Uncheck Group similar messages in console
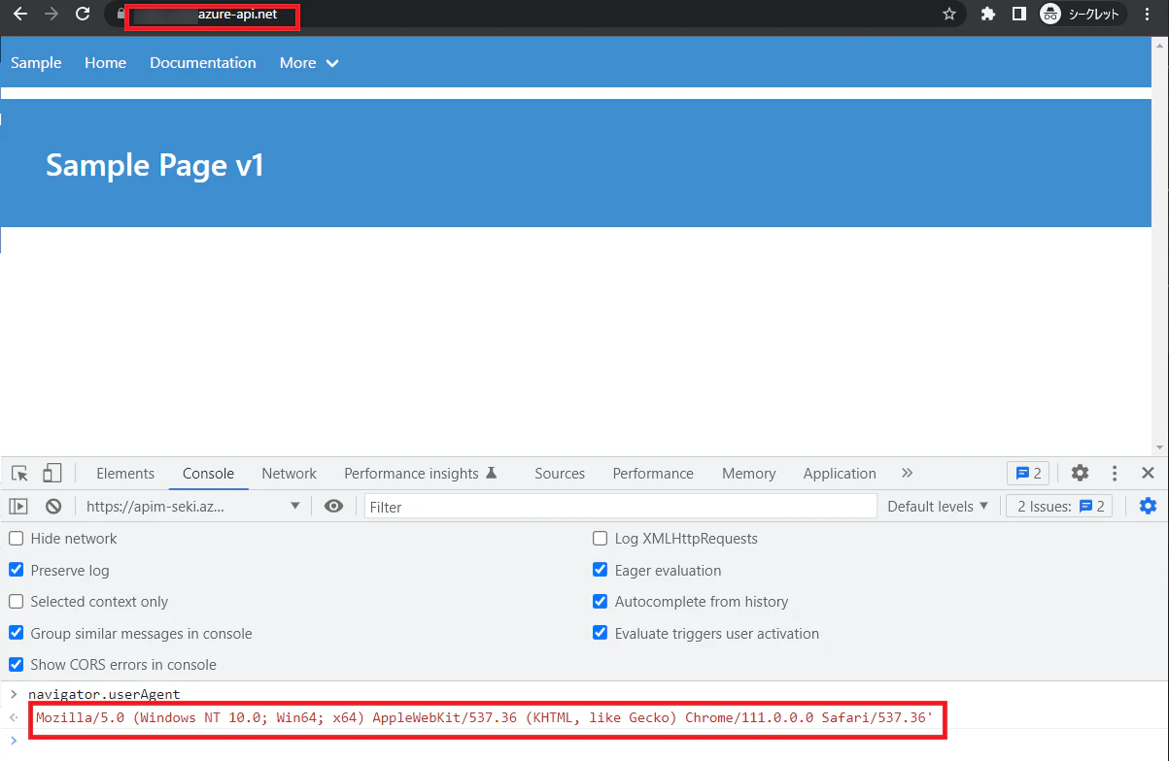This screenshot has height=761, width=1169. point(16,633)
